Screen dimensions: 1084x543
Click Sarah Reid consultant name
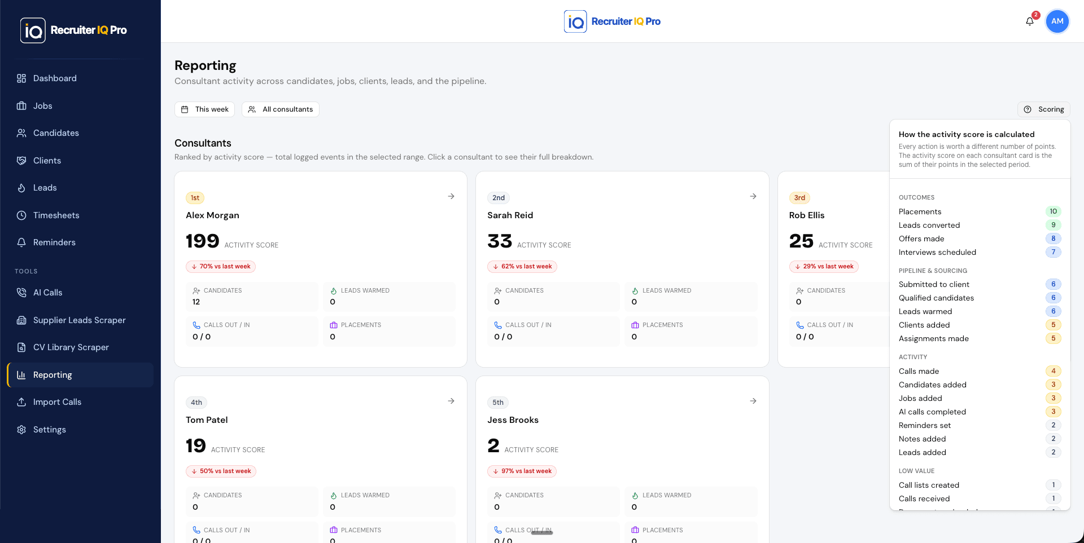click(x=510, y=215)
